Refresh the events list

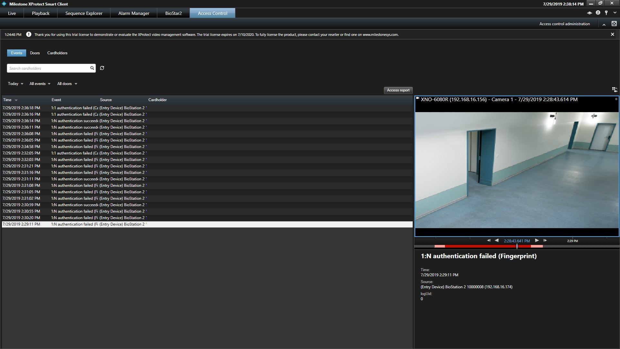102,68
